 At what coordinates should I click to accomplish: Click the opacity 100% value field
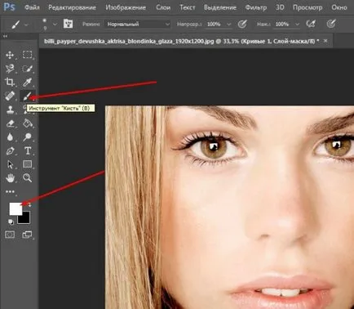click(x=215, y=25)
